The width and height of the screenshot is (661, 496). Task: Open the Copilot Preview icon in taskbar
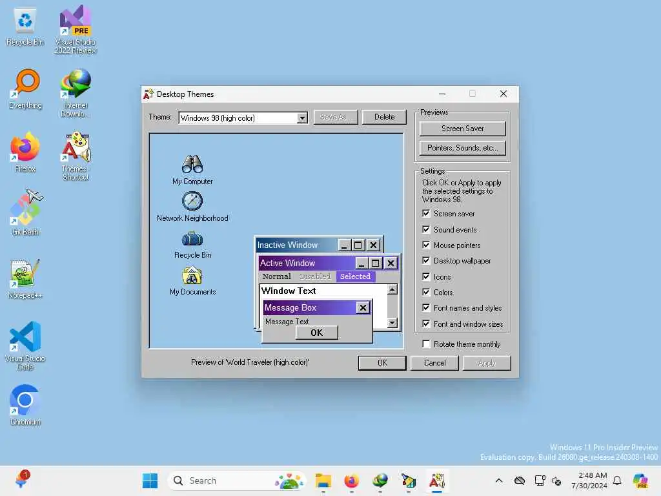click(x=641, y=480)
